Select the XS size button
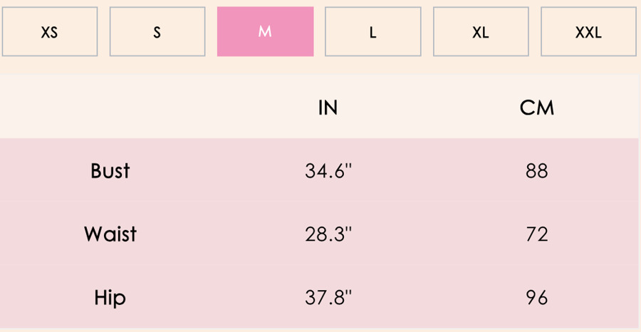Viewport: 641px width, 332px height. point(49,31)
